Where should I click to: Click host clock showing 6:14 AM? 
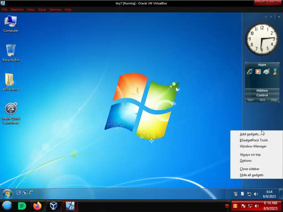[270, 206]
